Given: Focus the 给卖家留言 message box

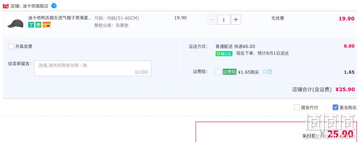Looking at the screenshot, I should [x=93, y=68].
